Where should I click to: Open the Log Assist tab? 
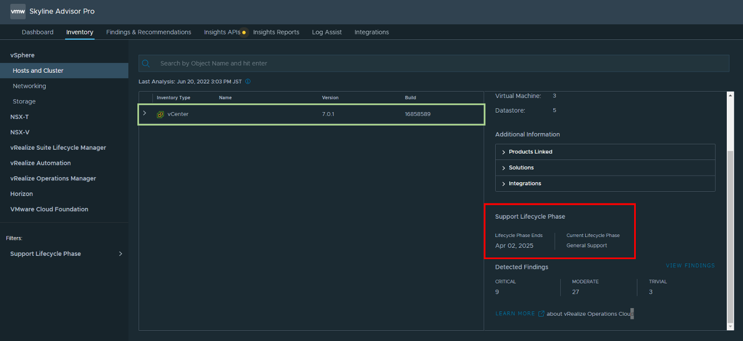[327, 32]
